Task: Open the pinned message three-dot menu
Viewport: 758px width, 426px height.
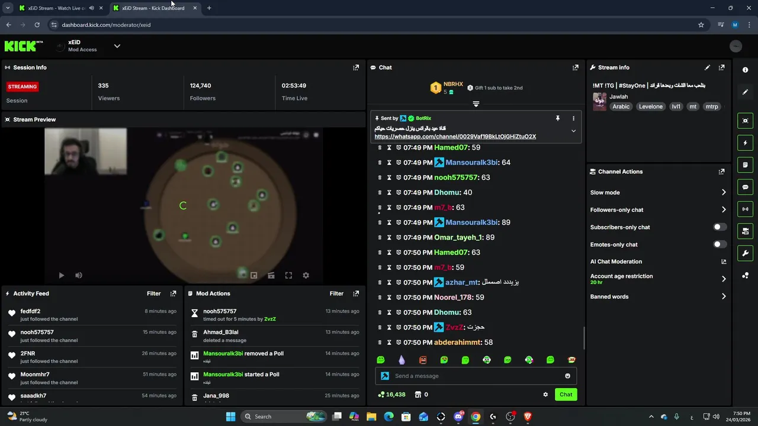Action: pyautogui.click(x=573, y=118)
